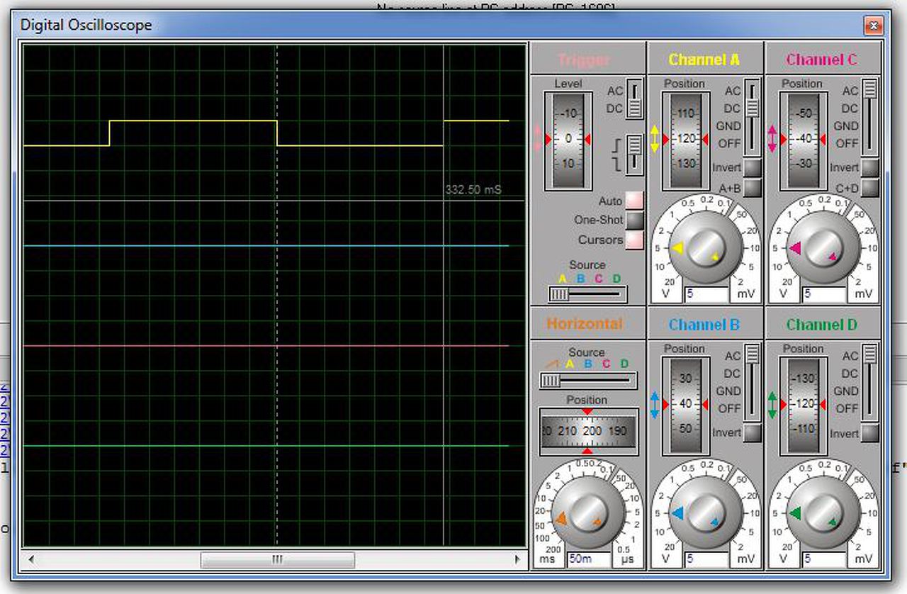The height and width of the screenshot is (594, 907).
Task: Click the Channel A coupling slider
Action: [752, 116]
